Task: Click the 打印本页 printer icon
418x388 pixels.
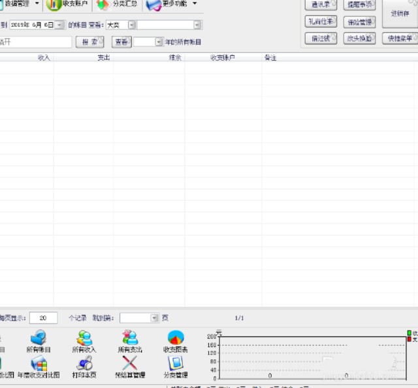Action: pyautogui.click(x=84, y=366)
